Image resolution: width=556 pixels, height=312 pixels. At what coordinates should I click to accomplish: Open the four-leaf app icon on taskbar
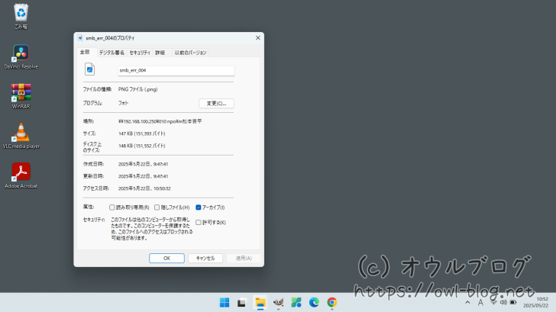coord(296,302)
